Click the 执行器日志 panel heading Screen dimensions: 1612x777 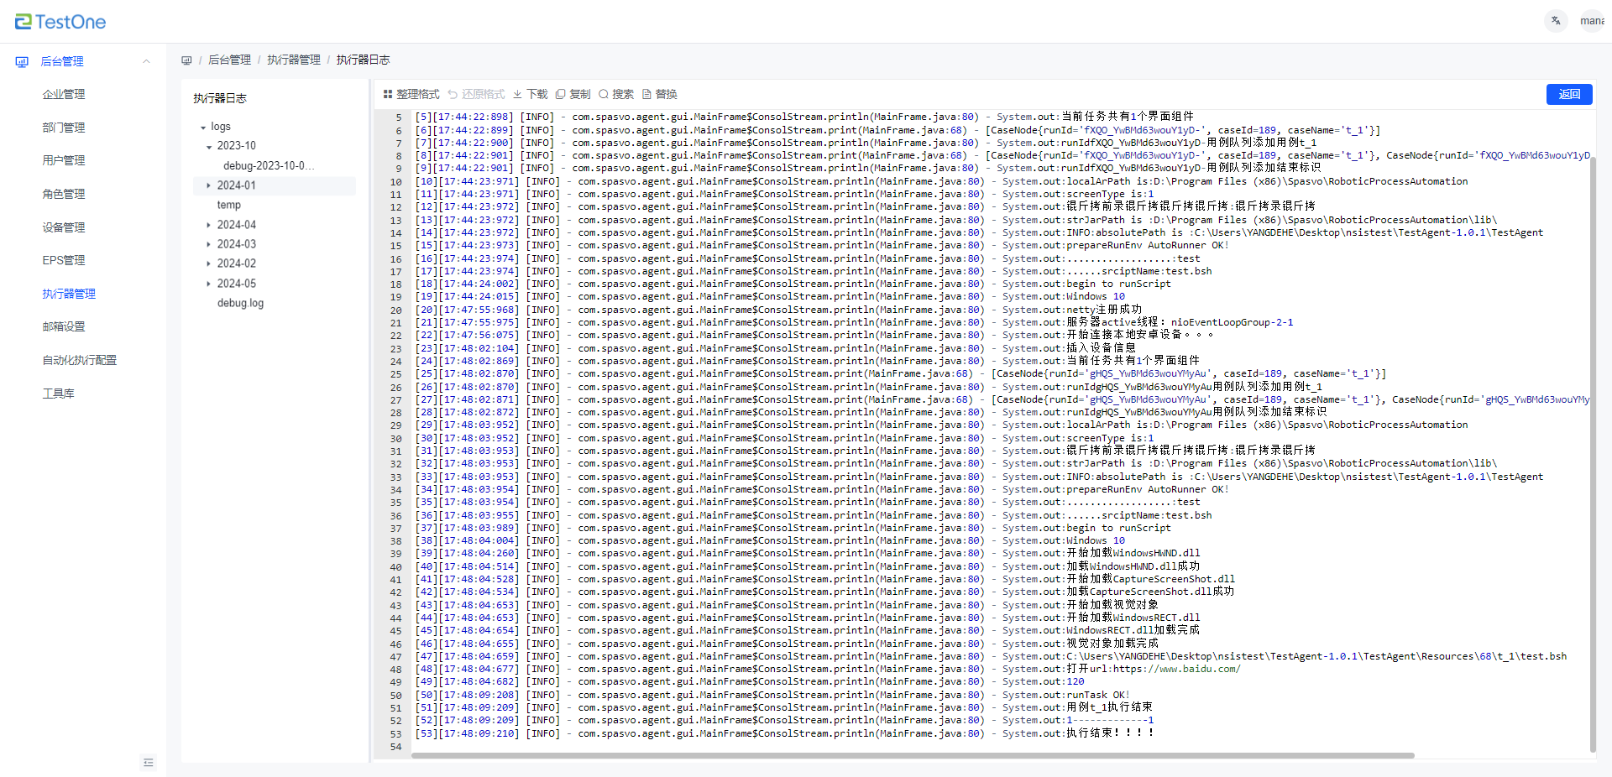coord(220,98)
